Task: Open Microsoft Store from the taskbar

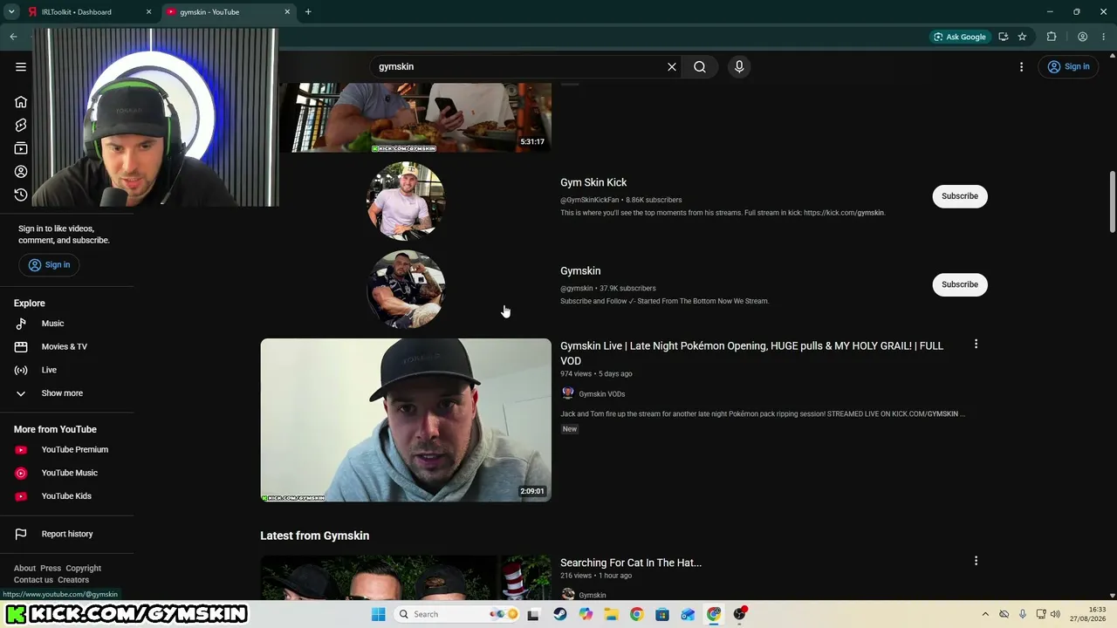Action: click(x=662, y=614)
